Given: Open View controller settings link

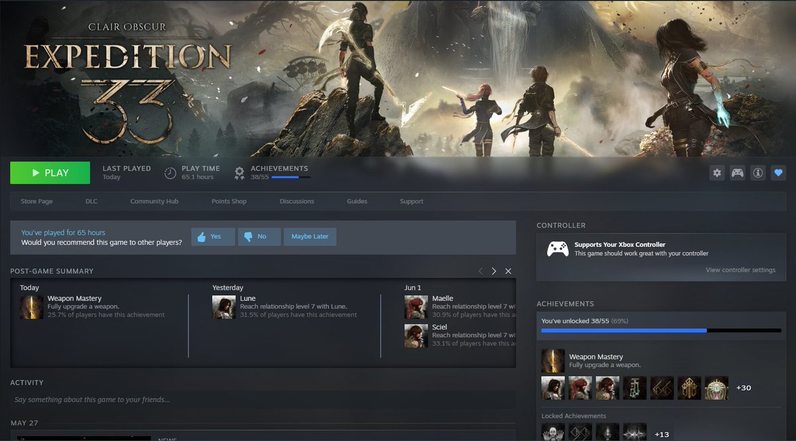Looking at the screenshot, I should point(740,270).
